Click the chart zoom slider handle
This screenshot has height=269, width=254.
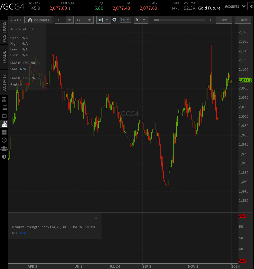point(156,20)
